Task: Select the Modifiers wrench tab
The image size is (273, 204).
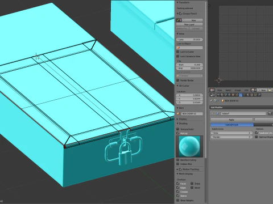Action: 241,95
